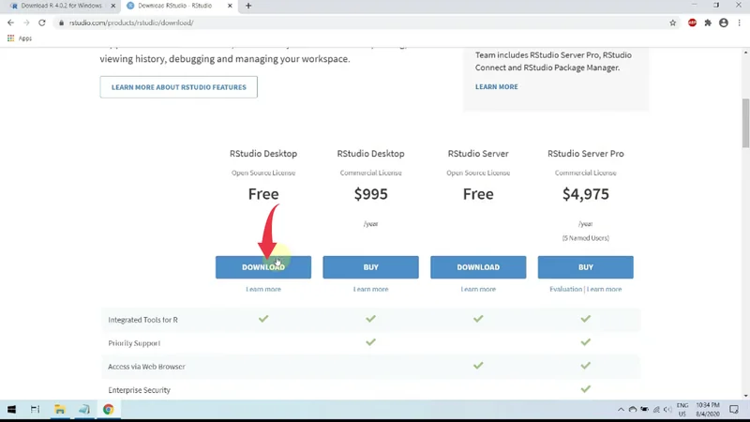Screen dimensions: 750x422
Task: Click Learn More About RStudio Features
Action: [178, 87]
